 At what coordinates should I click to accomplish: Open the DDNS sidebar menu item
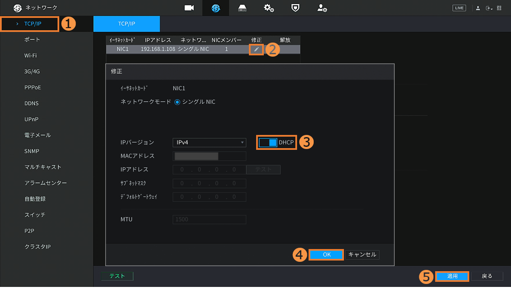click(x=32, y=103)
